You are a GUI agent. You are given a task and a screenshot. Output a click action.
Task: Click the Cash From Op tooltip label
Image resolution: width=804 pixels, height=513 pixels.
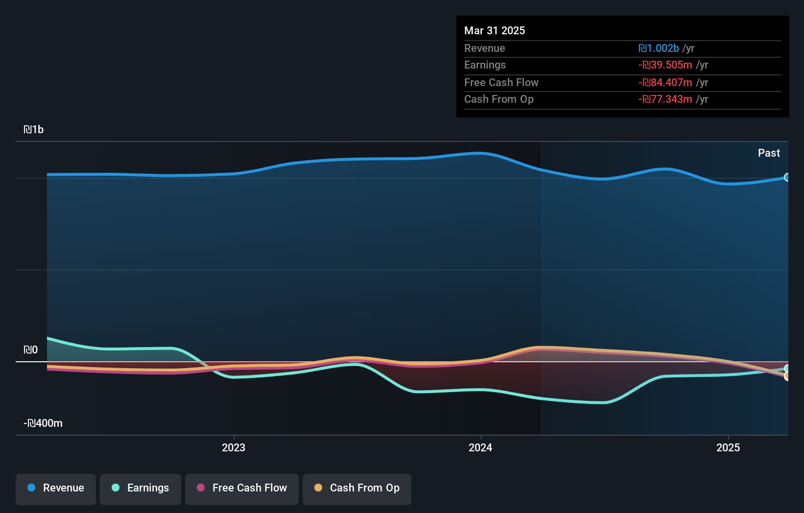(499, 99)
